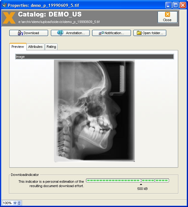Close the properties panel with Close button

(x=168, y=17)
